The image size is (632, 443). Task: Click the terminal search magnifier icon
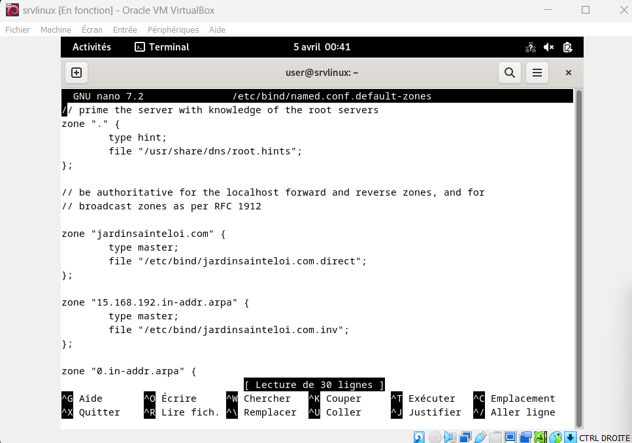(509, 73)
